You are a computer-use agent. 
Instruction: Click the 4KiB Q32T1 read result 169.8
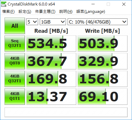pyautogui.click(x=51, y=79)
